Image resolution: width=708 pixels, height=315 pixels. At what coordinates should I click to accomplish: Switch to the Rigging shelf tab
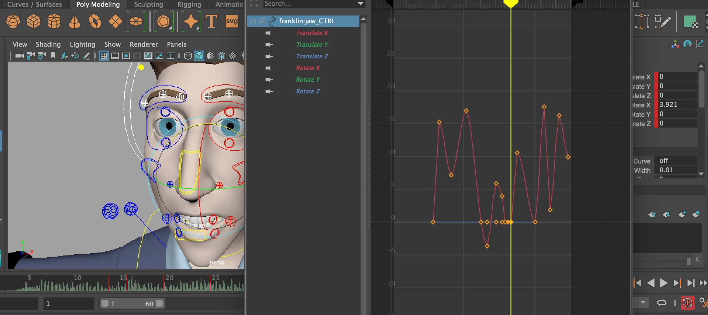click(x=189, y=4)
